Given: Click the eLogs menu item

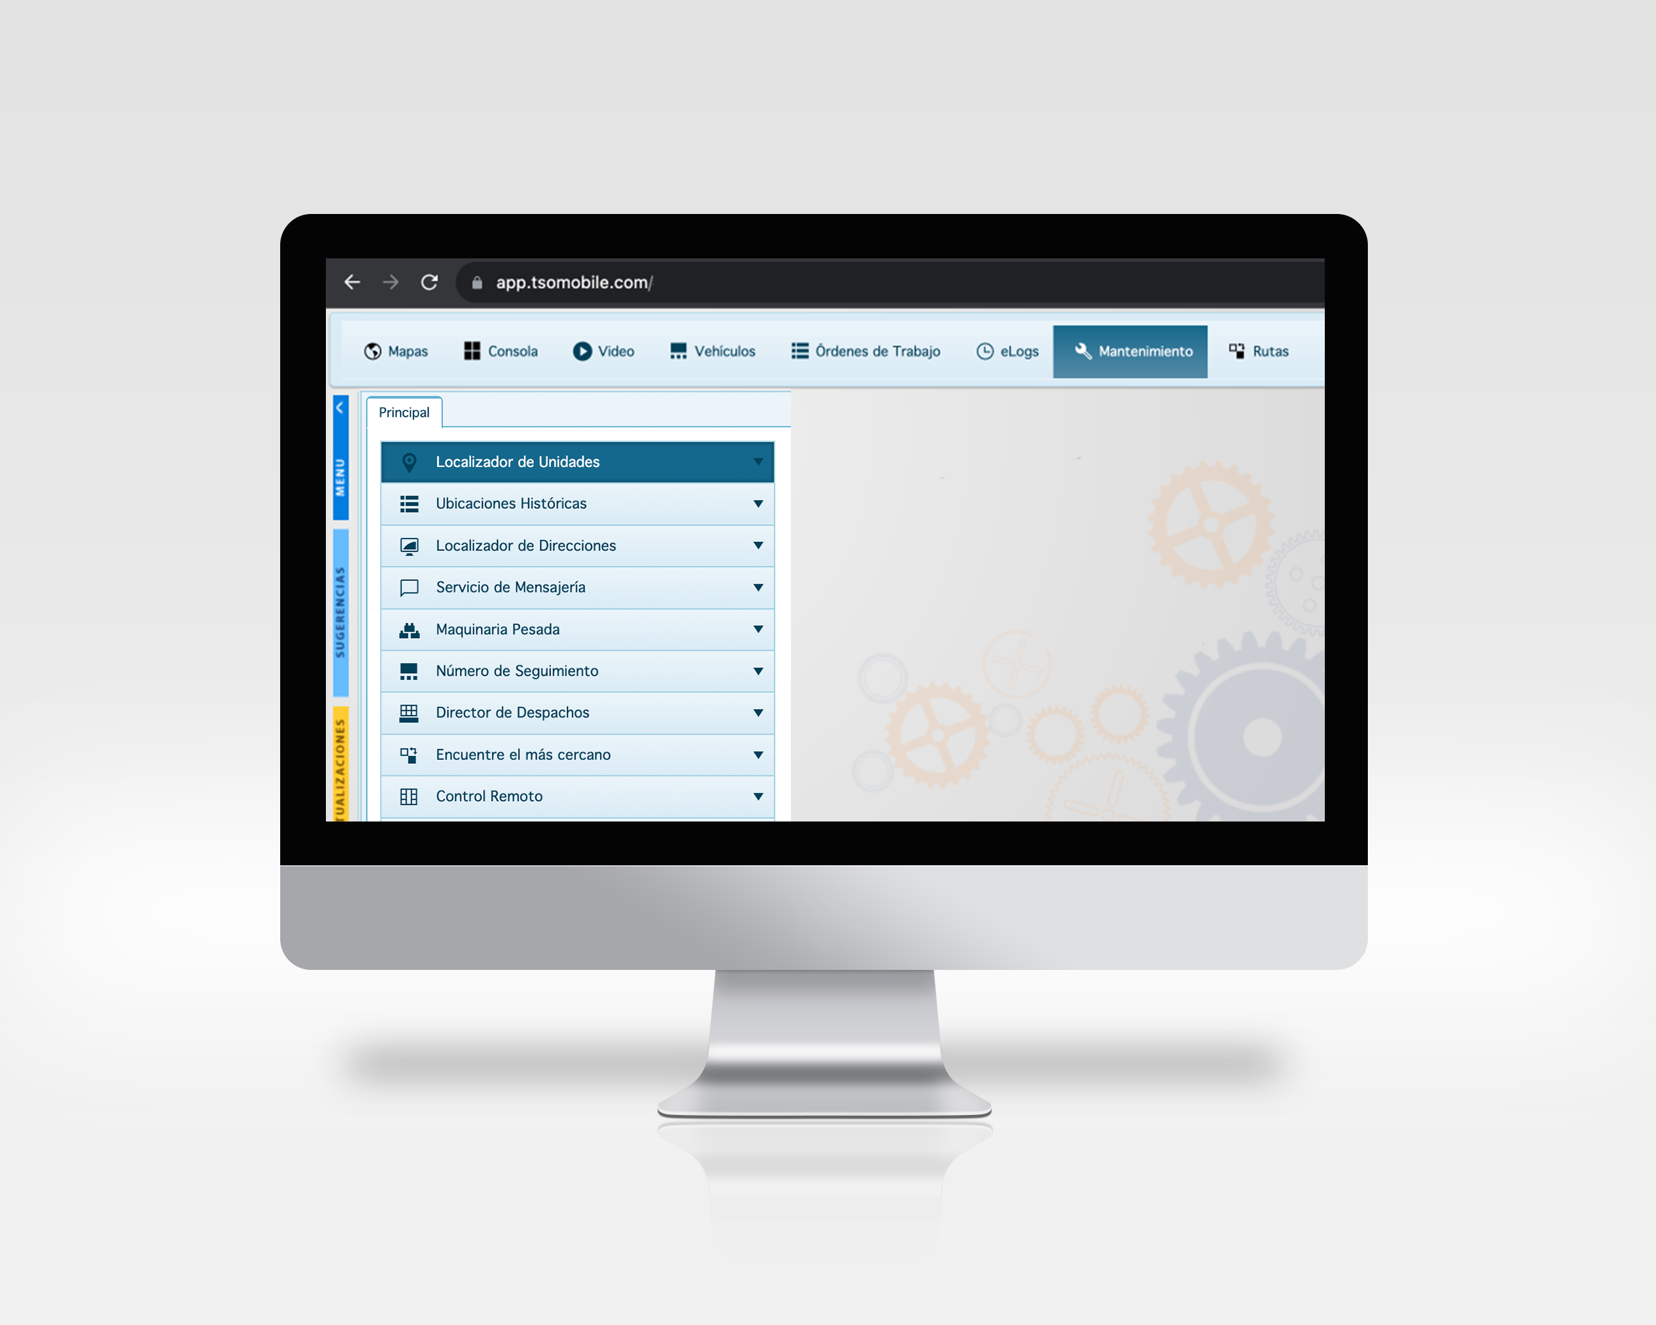Looking at the screenshot, I should coord(1006,352).
